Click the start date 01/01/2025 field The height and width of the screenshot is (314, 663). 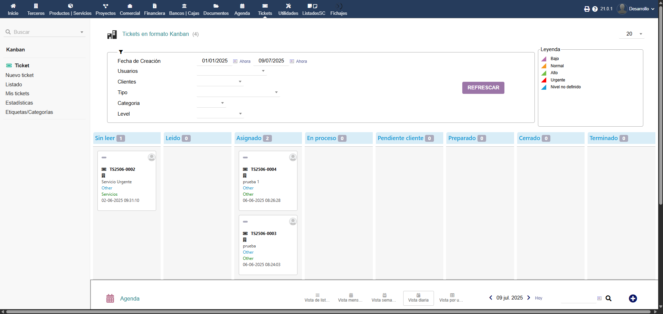(215, 61)
